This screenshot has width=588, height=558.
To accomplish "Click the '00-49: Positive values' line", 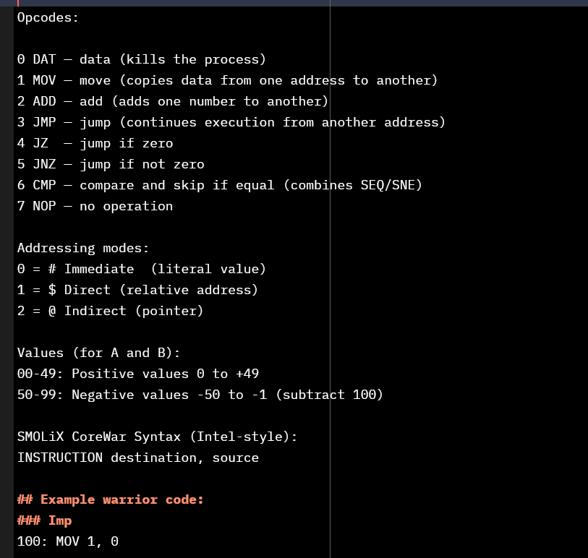I will (138, 374).
